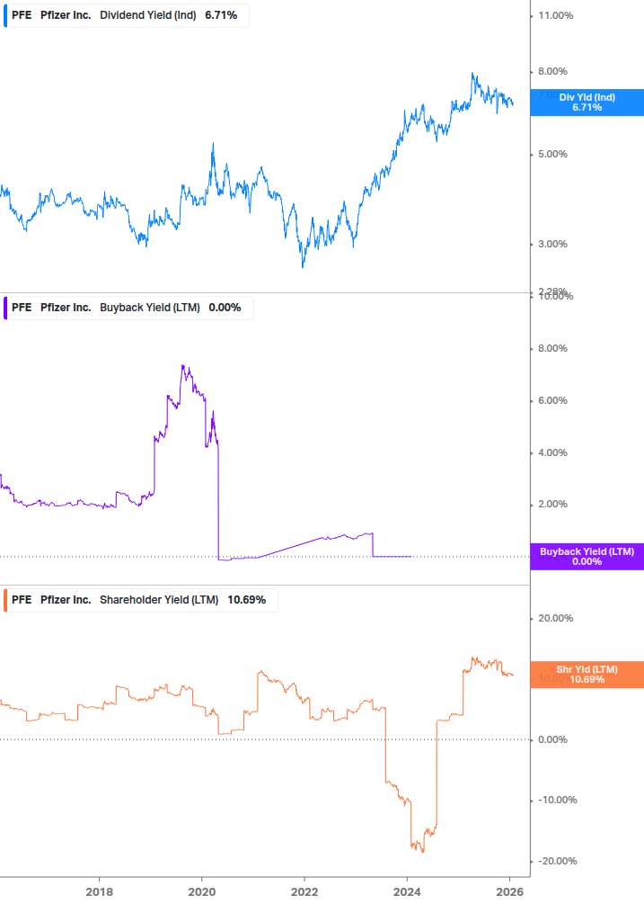Click the 10.69% value in Shareholder Yield legend

click(x=246, y=600)
